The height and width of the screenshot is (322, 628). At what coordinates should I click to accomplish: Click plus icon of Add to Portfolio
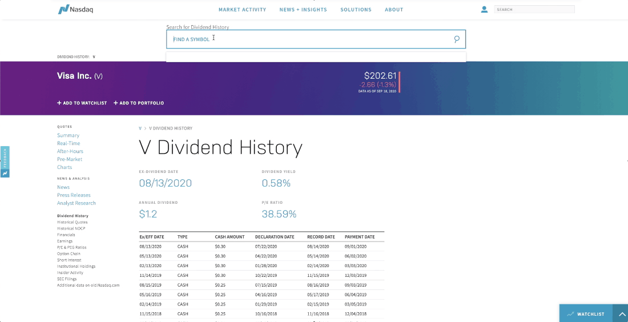(x=116, y=103)
